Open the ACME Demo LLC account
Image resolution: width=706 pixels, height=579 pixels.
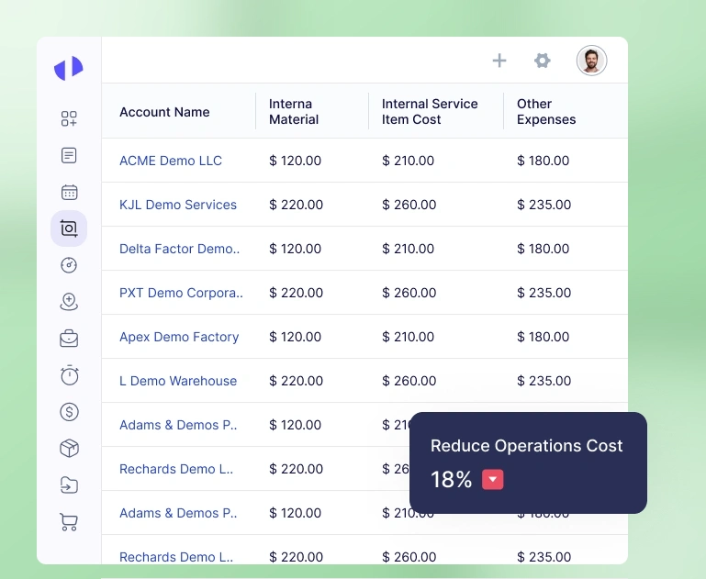pos(171,161)
